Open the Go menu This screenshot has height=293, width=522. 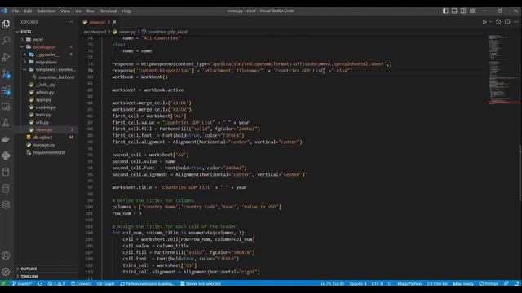(x=78, y=11)
